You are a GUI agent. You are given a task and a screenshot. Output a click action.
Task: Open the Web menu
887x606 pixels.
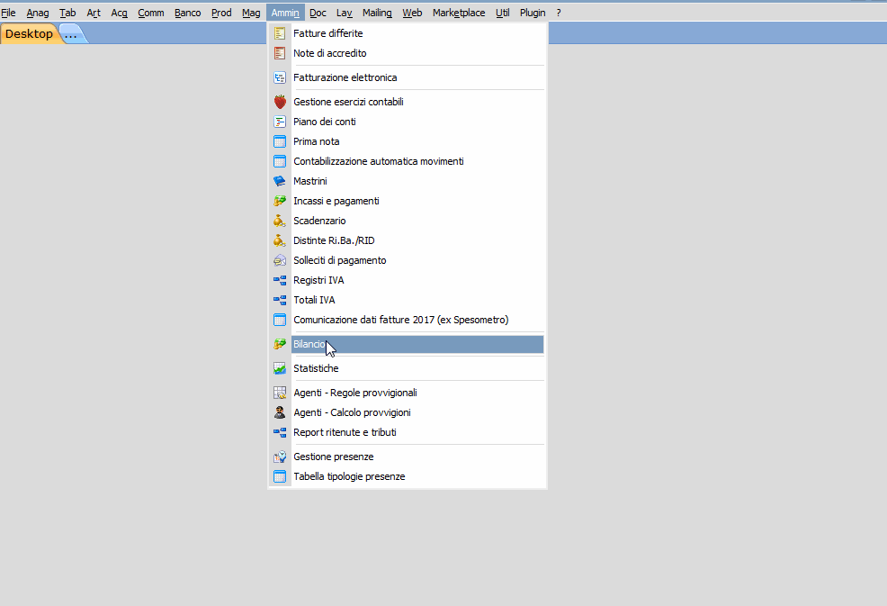[x=412, y=13]
